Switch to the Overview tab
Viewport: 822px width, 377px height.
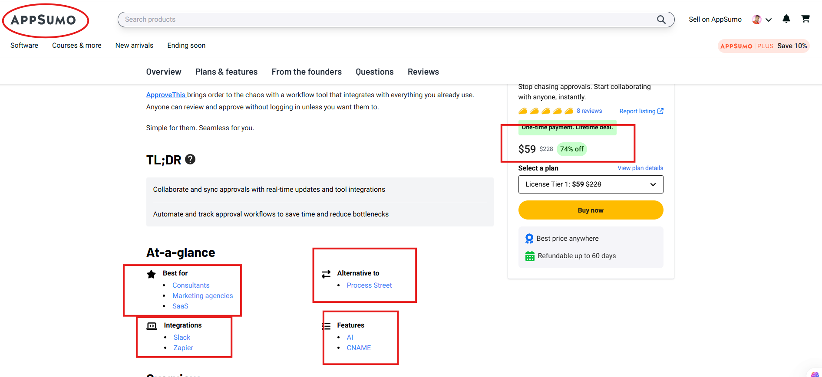(164, 72)
